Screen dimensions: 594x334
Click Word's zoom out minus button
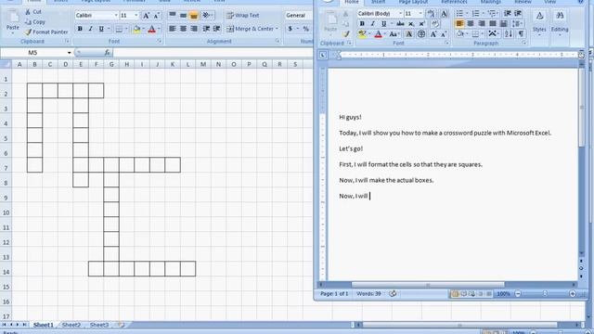[518, 294]
